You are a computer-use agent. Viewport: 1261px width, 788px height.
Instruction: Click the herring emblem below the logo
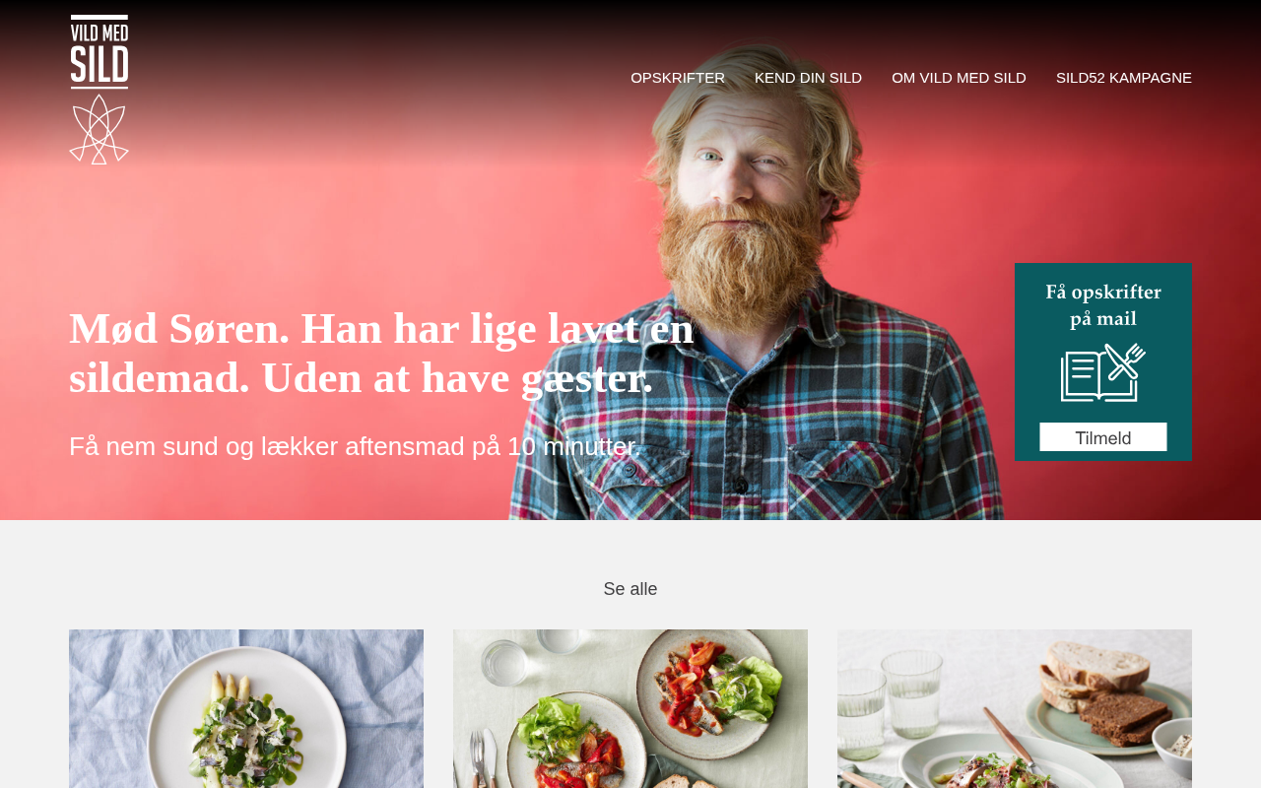click(x=99, y=129)
